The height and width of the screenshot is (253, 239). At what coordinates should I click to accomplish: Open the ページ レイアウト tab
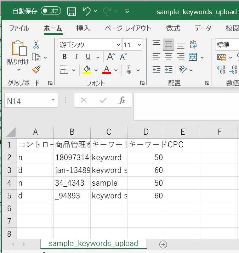click(x=128, y=28)
